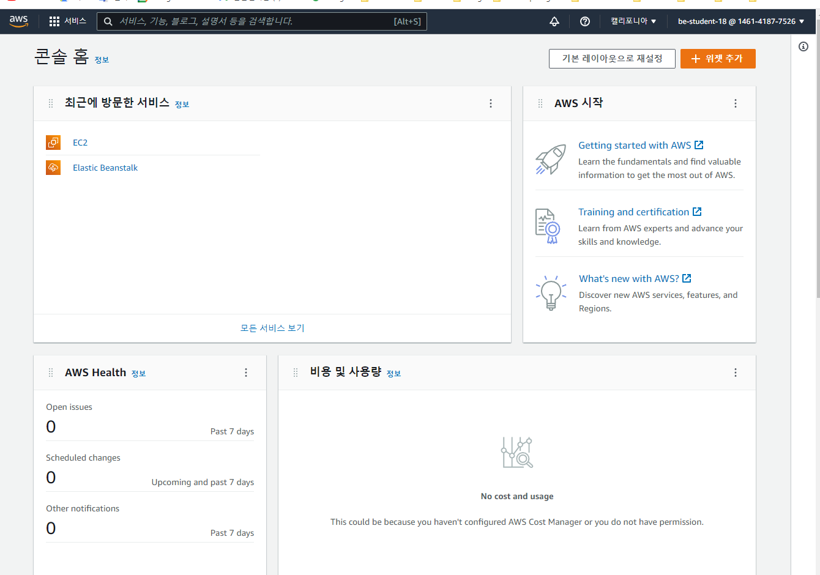Click the rocket Getting started icon

click(551, 160)
